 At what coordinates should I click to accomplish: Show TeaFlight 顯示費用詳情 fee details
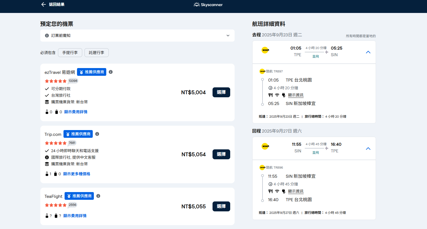75,216
